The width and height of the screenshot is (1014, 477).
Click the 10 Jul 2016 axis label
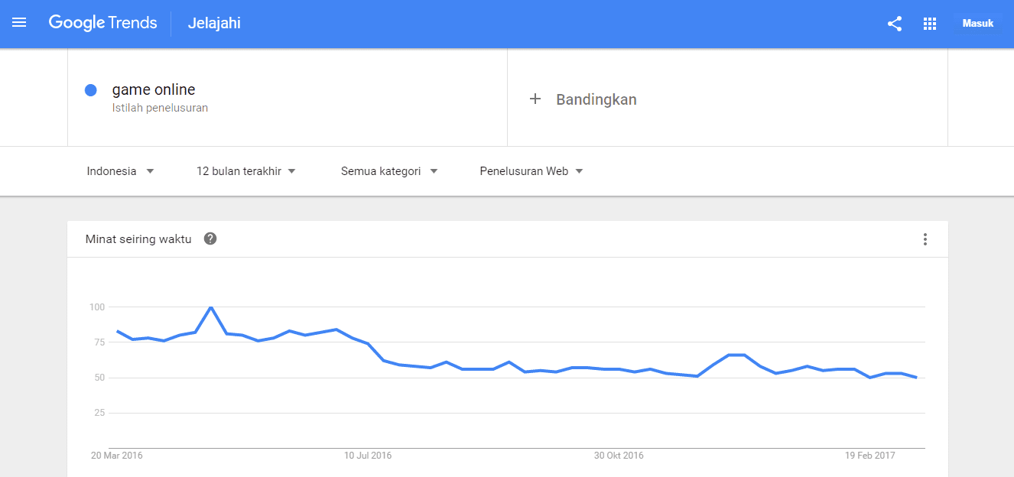coord(368,456)
